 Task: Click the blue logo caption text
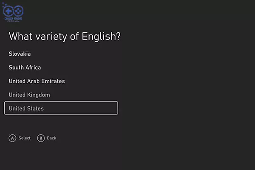pos(13,19)
